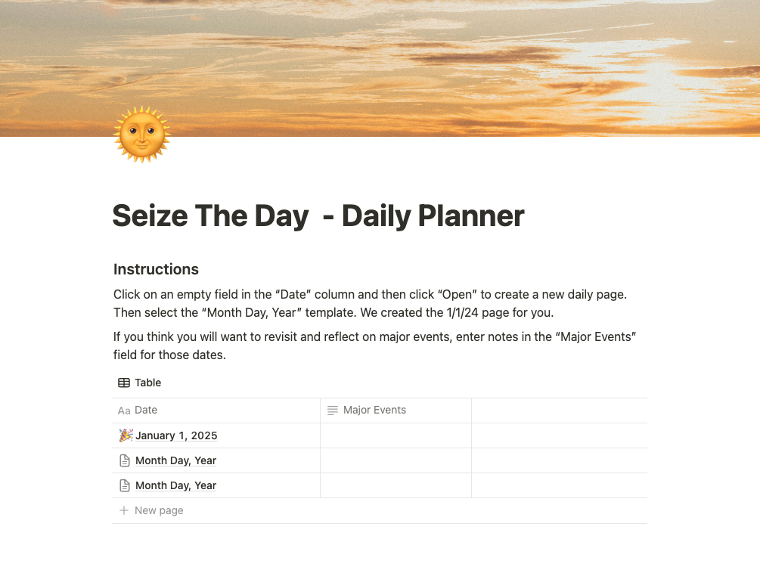
Task: Click party popper icon beside January 1, 2025
Action: point(126,435)
